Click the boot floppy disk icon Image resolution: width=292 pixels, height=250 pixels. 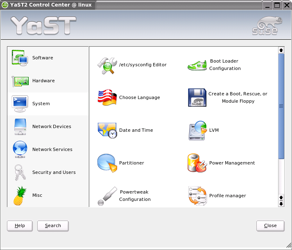coord(197,98)
